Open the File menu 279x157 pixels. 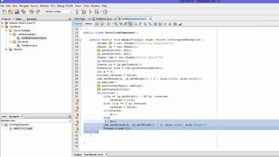point(2,6)
